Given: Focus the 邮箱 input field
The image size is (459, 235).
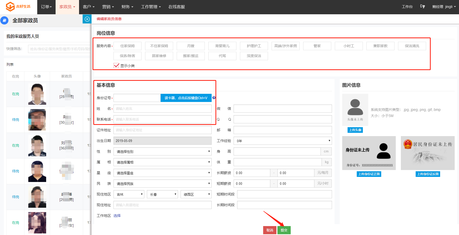Looking at the screenshot, I should [x=283, y=130].
